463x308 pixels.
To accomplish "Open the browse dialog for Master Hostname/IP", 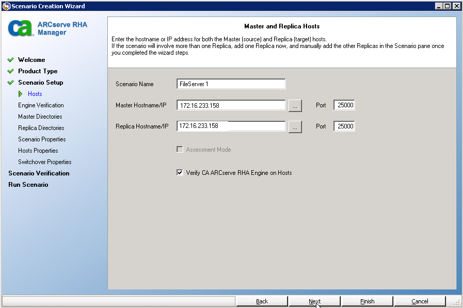I will 295,105.
